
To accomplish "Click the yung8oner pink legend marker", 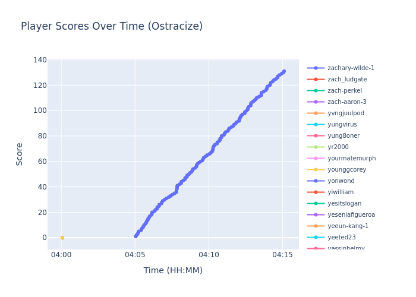I will 316,136.
